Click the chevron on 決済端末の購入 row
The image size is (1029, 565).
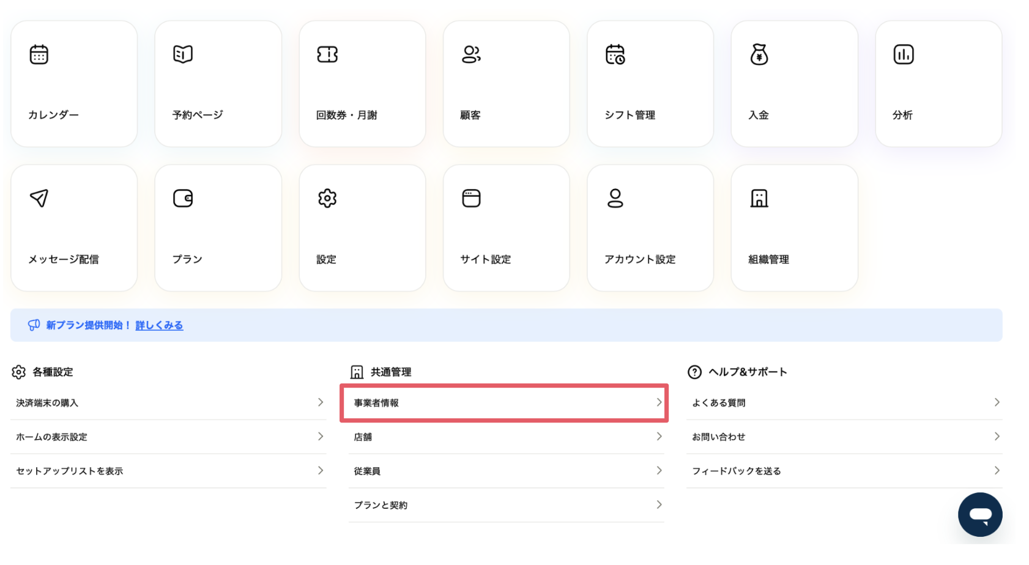coord(321,402)
